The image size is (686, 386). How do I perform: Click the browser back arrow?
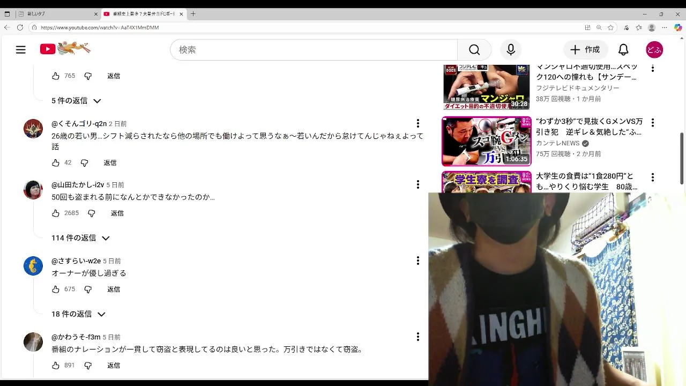point(7,27)
